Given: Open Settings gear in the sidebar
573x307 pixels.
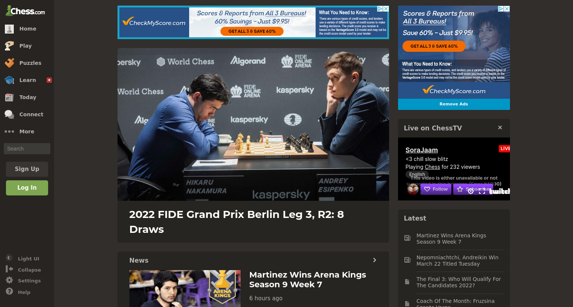Looking at the screenshot, I should coord(9,280).
